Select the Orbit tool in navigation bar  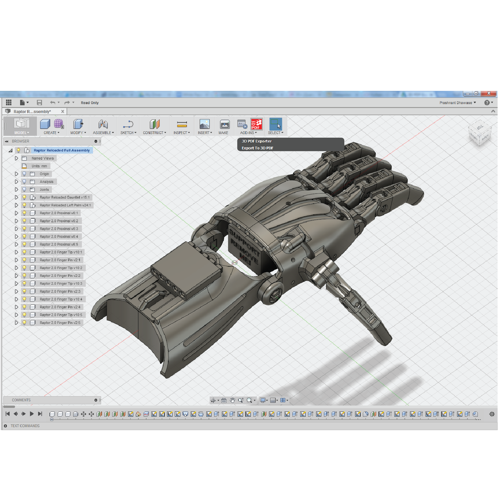[214, 400]
